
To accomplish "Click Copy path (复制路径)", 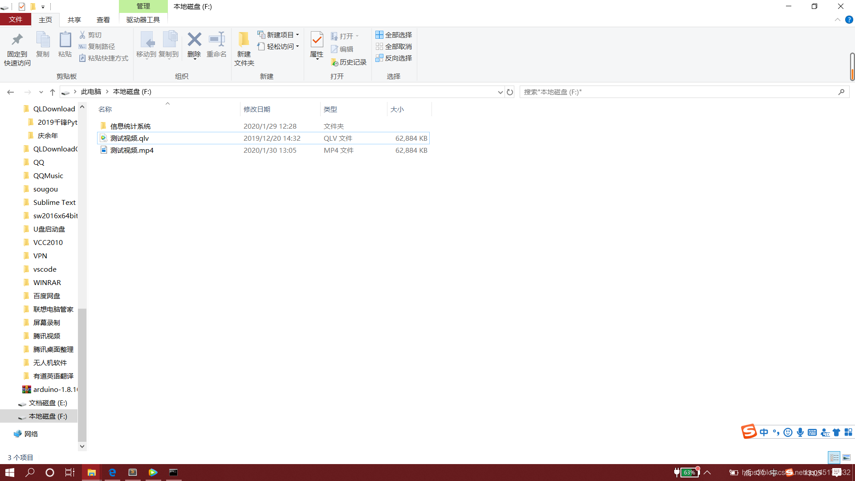I will pos(97,46).
